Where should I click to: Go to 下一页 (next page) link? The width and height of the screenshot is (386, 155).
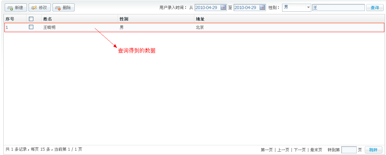pyautogui.click(x=300, y=150)
